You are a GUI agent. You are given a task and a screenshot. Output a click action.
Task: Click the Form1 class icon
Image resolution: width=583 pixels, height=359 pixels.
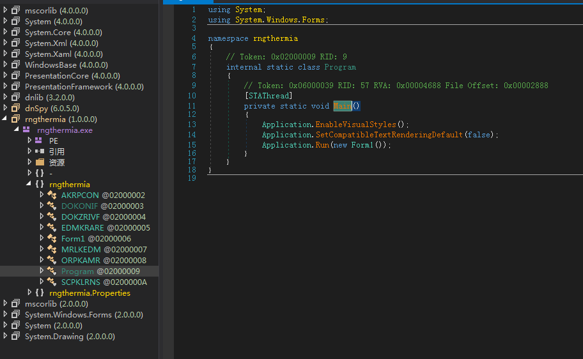(52, 238)
